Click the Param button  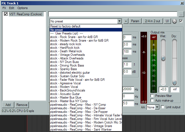click(x=135, y=21)
